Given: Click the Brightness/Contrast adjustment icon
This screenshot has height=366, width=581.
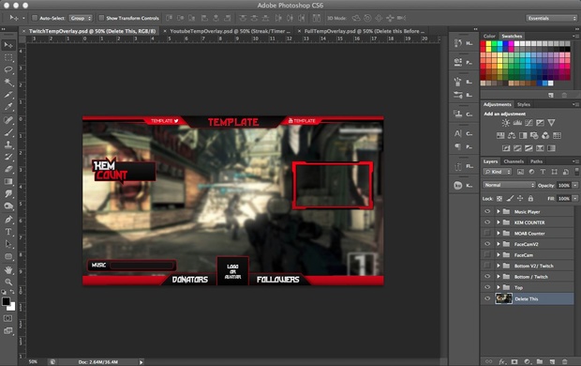Looking at the screenshot, I should (x=505, y=123).
